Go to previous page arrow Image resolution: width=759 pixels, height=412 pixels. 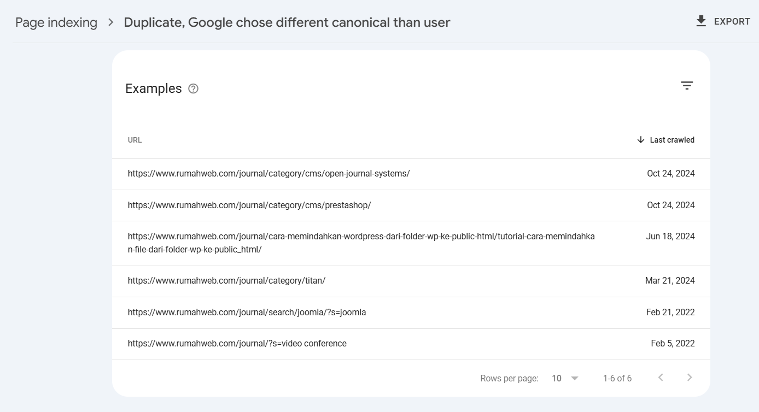click(x=661, y=378)
